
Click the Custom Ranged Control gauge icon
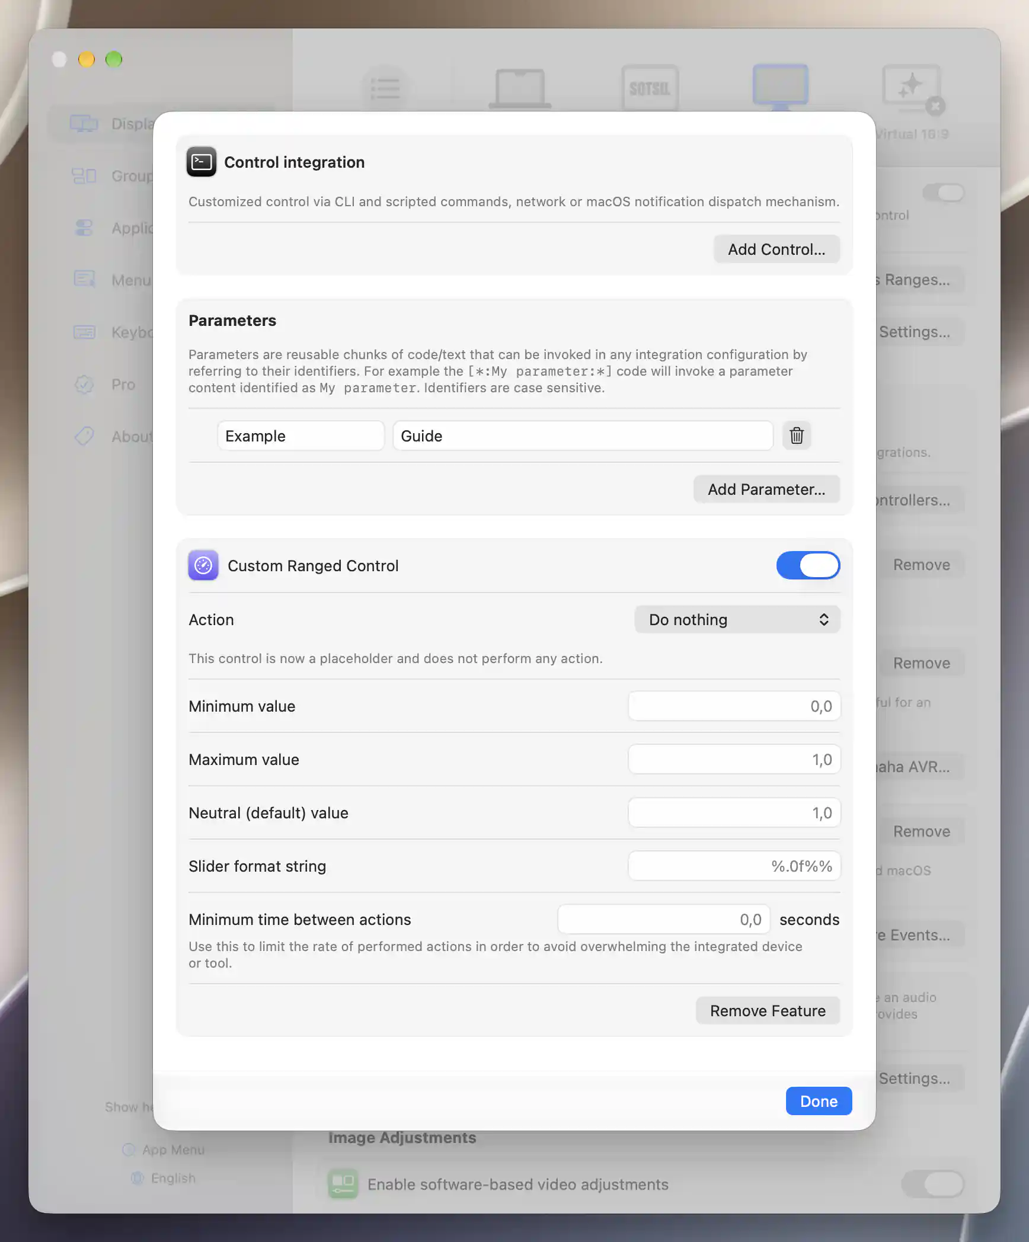pyautogui.click(x=203, y=565)
